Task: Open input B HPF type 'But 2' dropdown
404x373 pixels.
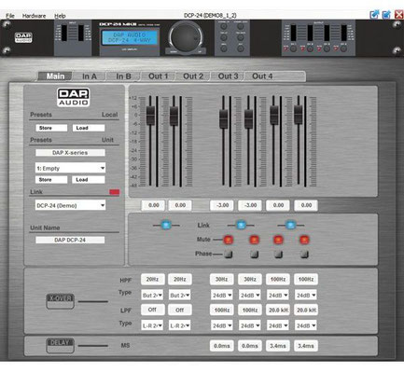Action: (180, 296)
